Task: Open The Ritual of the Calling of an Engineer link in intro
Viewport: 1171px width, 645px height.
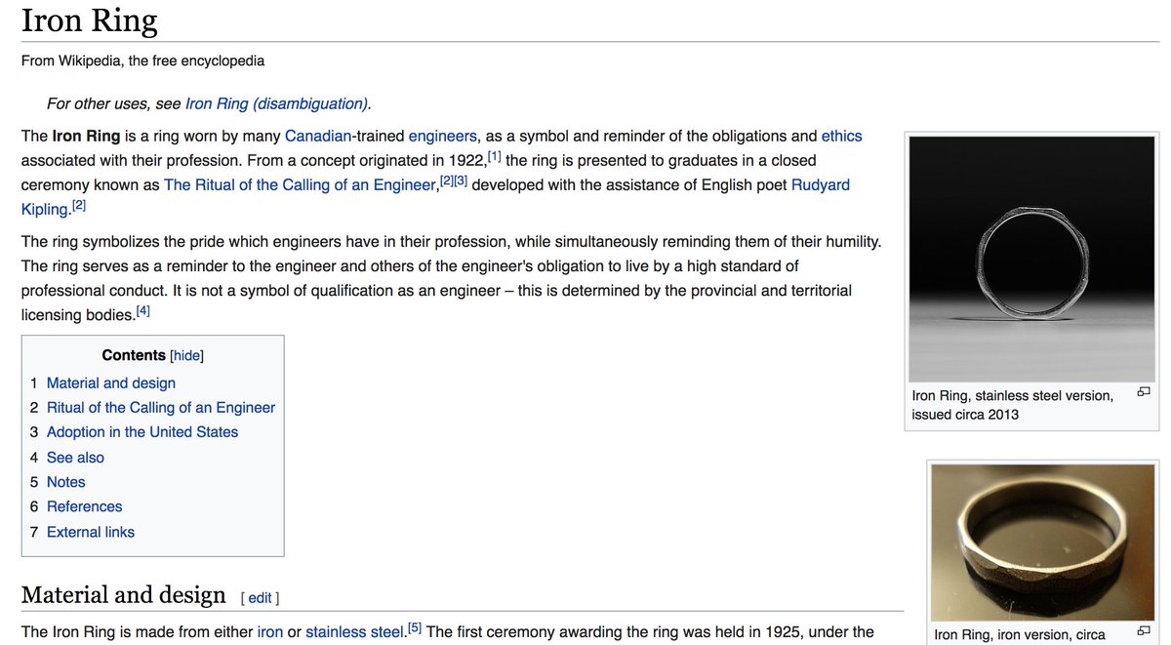Action: [x=300, y=184]
